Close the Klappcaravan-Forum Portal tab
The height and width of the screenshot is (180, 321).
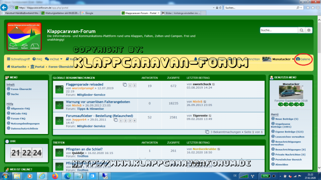coord(158,13)
